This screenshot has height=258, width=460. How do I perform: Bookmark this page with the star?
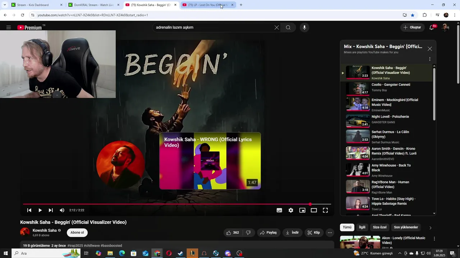413,15
